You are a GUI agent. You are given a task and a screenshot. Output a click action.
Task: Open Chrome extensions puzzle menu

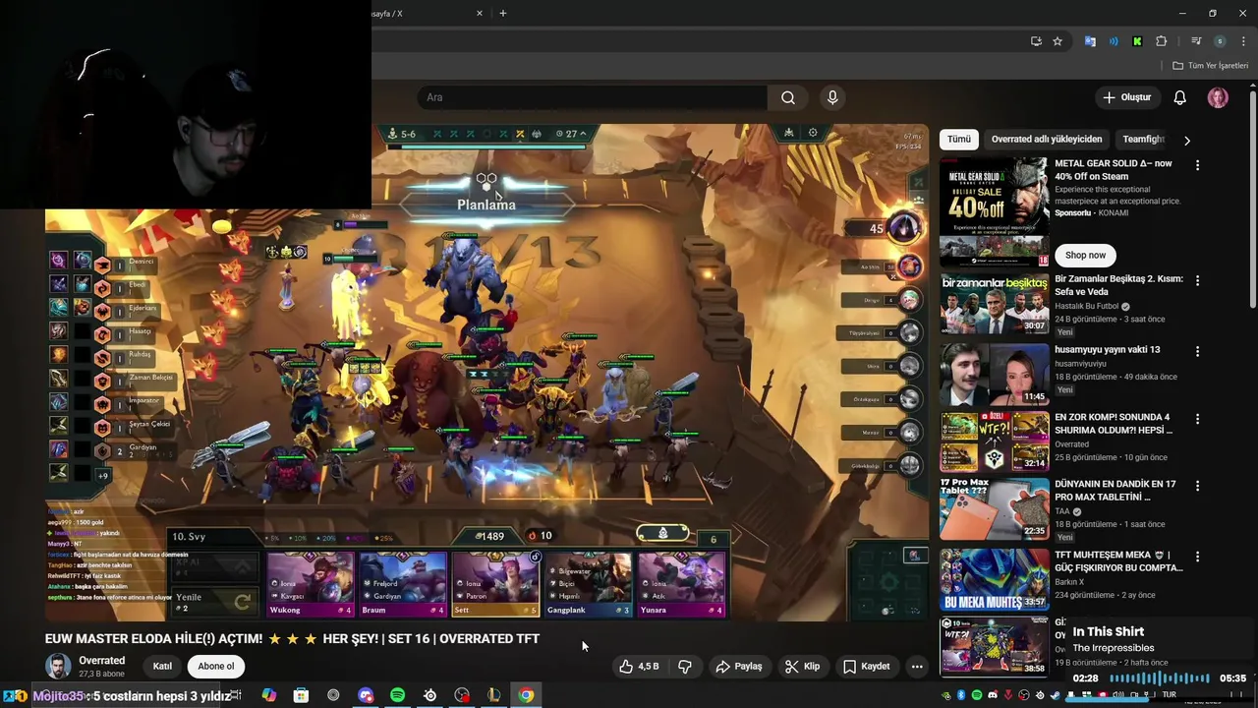coord(1162,41)
